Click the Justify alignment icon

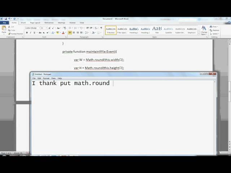point(81,33)
